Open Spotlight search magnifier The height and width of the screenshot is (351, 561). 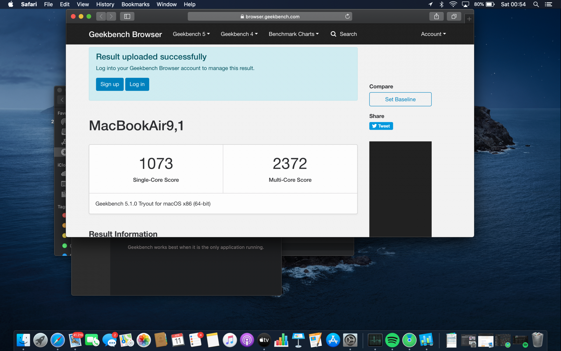[x=536, y=4]
